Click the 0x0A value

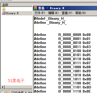coord(87,75)
